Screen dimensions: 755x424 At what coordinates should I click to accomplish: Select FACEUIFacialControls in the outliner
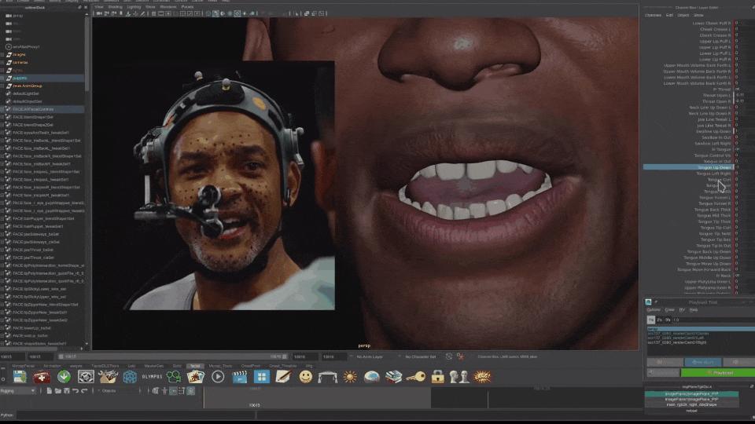coord(33,109)
